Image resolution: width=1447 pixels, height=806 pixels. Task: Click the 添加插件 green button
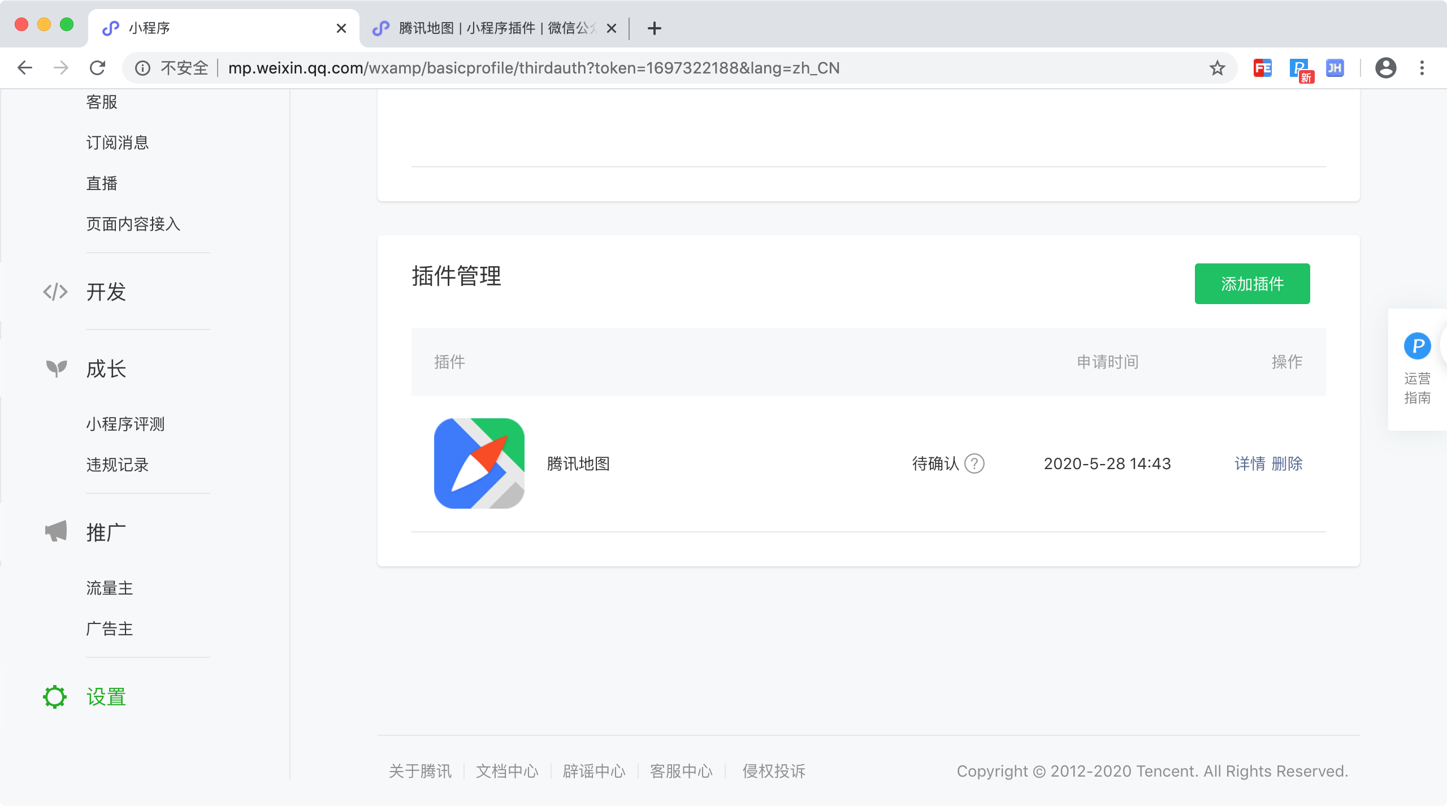(x=1252, y=284)
